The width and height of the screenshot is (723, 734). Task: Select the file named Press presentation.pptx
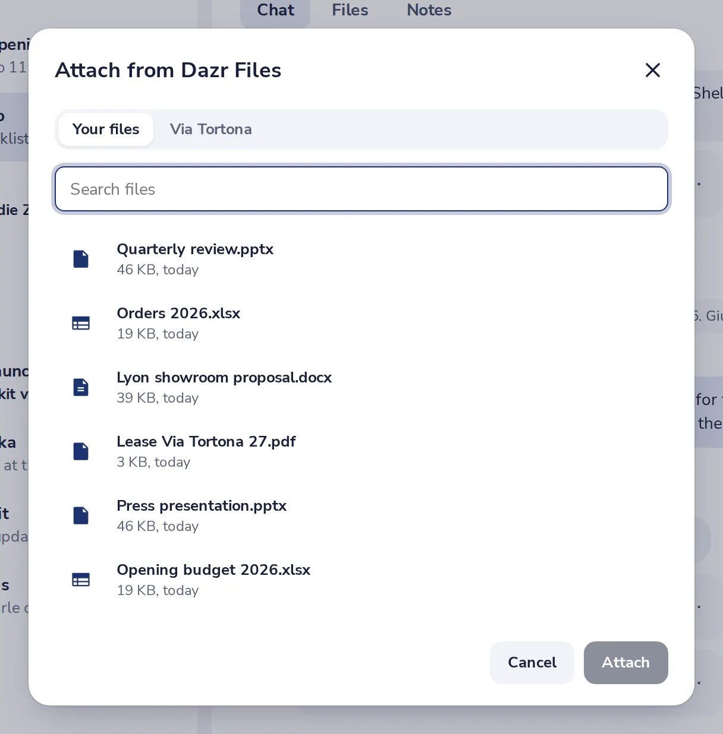click(361, 515)
